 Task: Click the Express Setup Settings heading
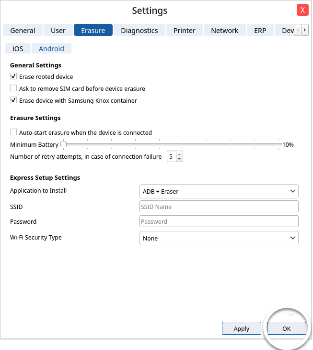click(x=45, y=177)
